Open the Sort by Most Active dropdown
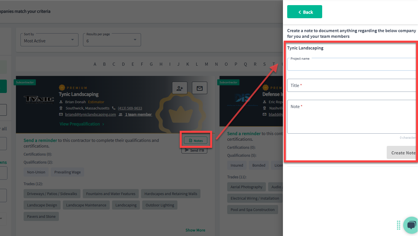Image resolution: width=418 pixels, height=236 pixels. [49, 40]
